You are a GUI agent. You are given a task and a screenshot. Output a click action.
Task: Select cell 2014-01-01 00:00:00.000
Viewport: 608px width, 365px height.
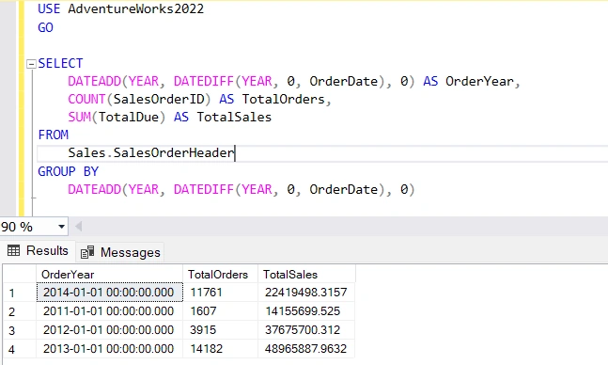109,292
